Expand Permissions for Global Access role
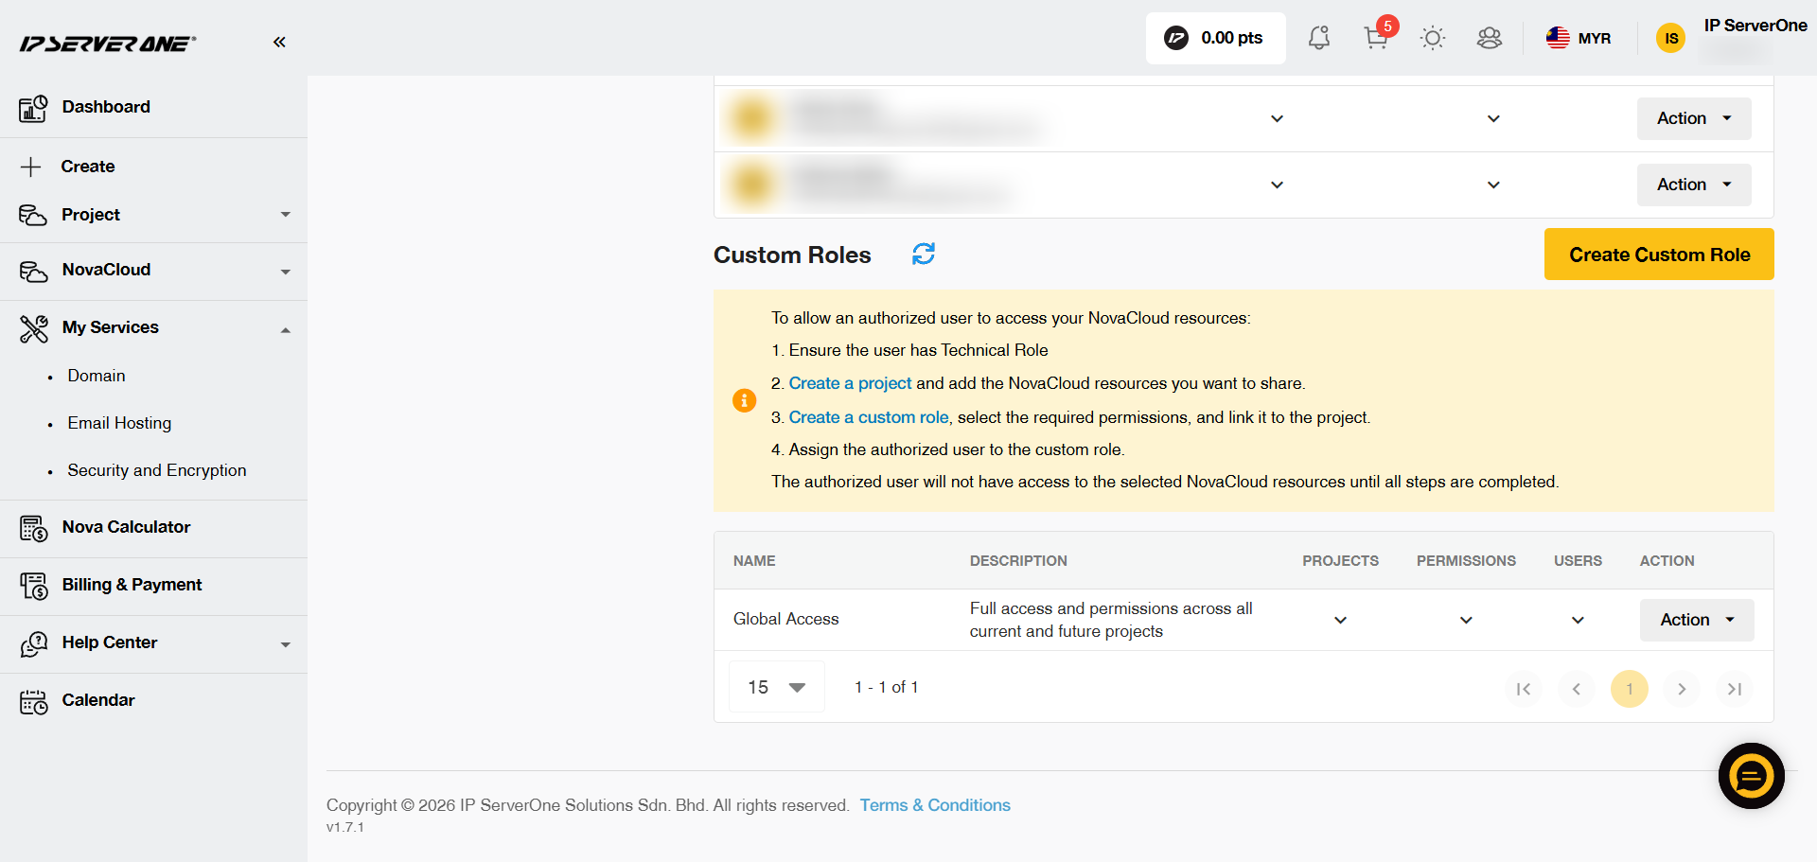This screenshot has width=1817, height=862. click(x=1466, y=620)
